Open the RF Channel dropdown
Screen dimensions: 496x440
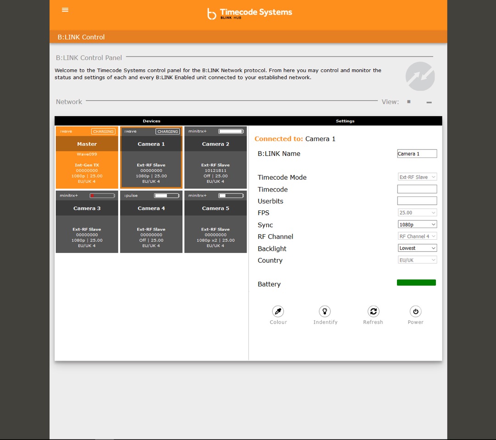coord(417,236)
